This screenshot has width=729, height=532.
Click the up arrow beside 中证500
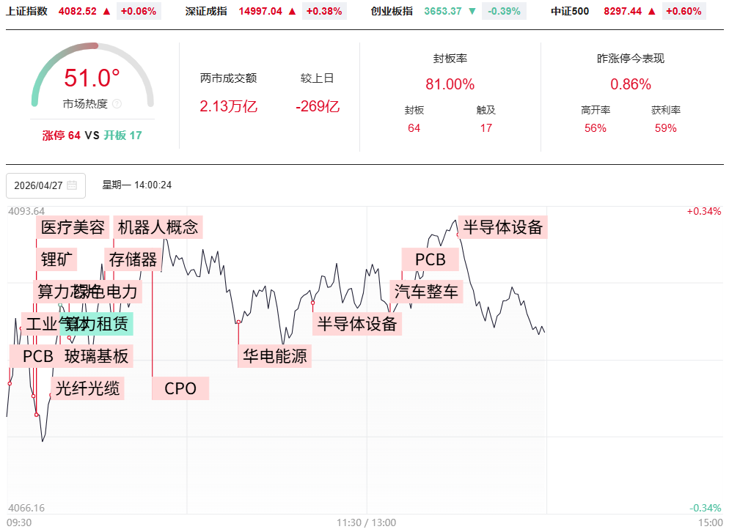coord(651,11)
